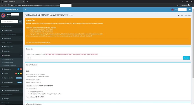Viewport: 194px width, 105px height.
Task: Click the sidebar search magnifier button
Action: [x=20, y=22]
